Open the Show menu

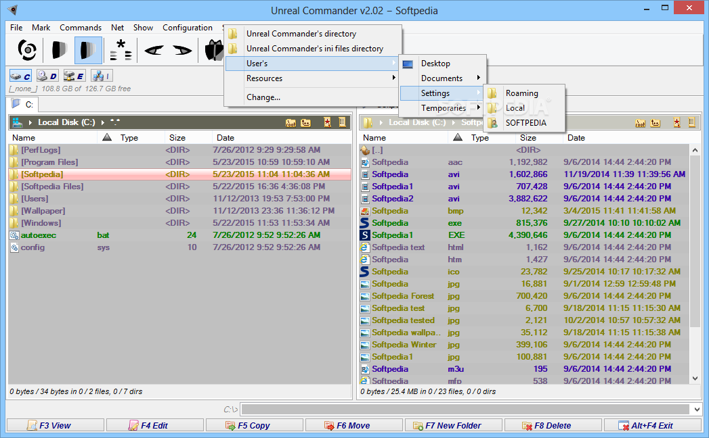pyautogui.click(x=143, y=28)
